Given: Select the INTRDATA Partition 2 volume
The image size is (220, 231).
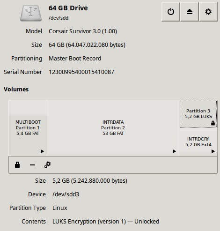Looking at the screenshot, I should tap(113, 128).
